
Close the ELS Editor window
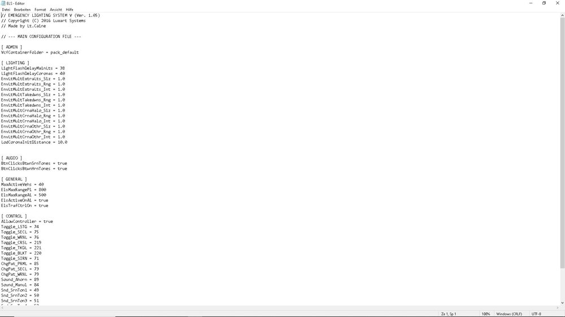pos(558,3)
